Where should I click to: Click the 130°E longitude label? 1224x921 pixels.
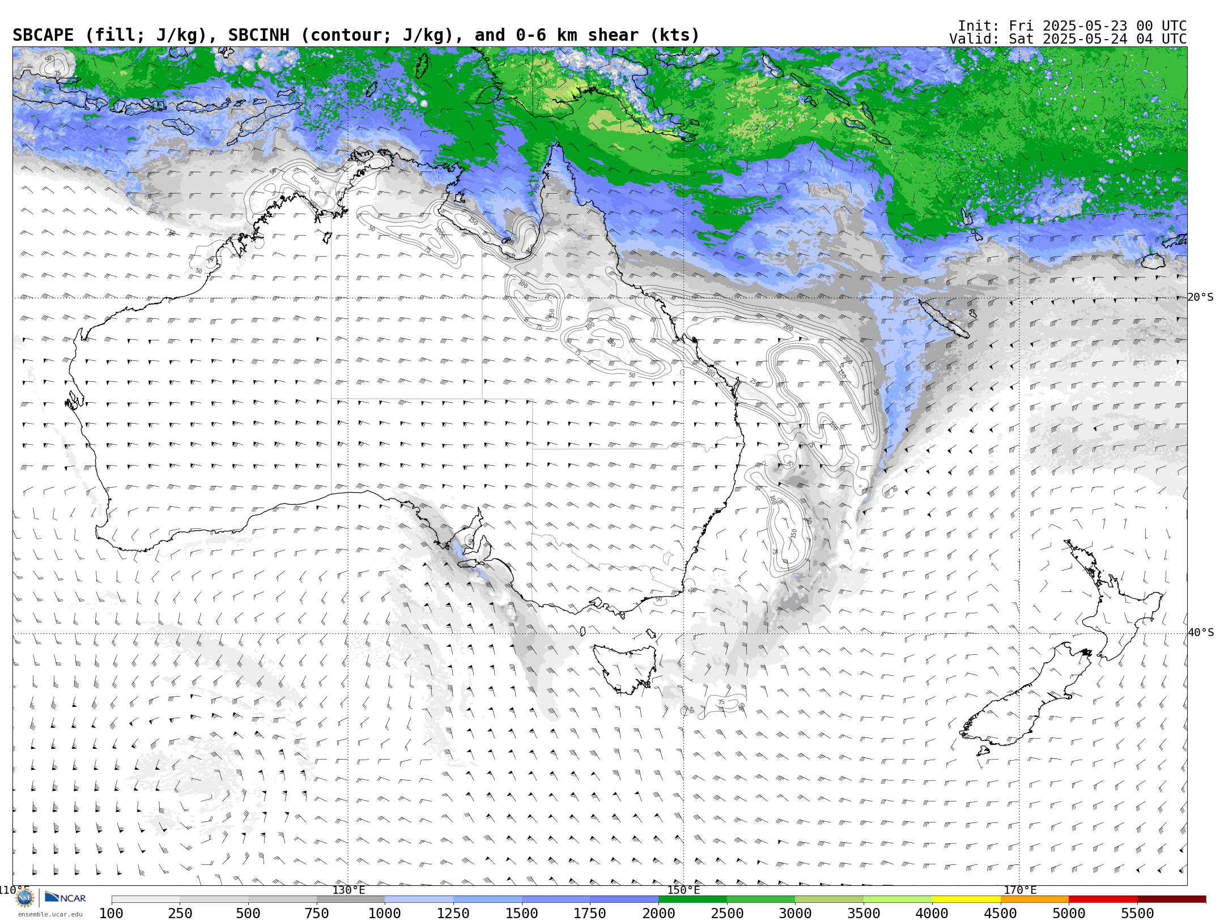[348, 890]
